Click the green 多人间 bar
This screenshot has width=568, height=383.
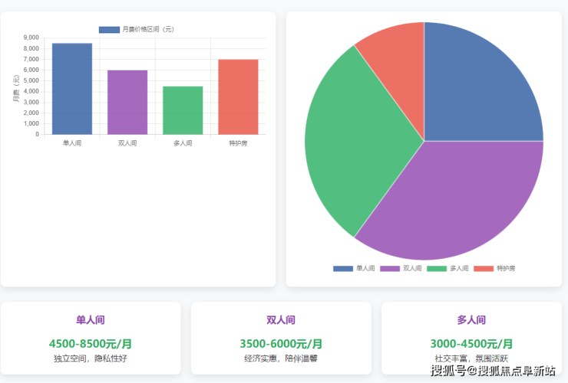183,110
